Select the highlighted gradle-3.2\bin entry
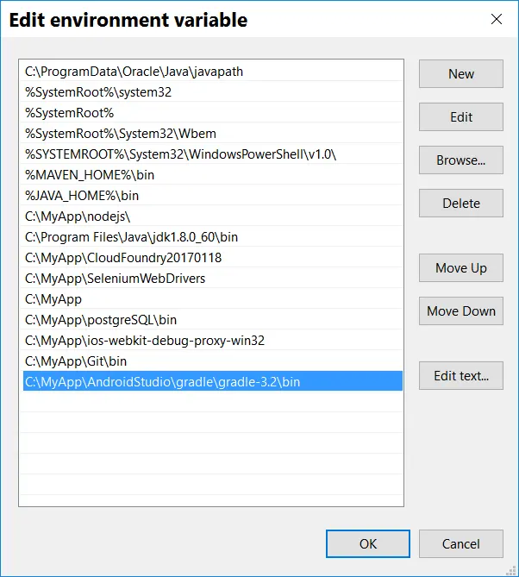This screenshot has width=519, height=577. [213, 381]
